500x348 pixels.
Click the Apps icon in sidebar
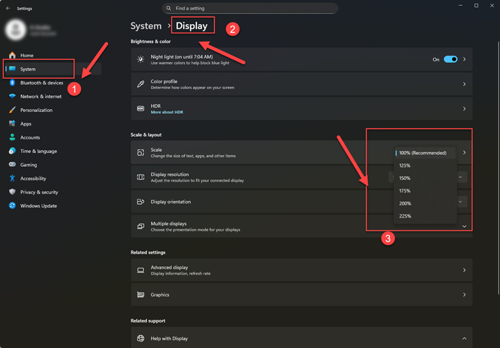[x=12, y=124]
